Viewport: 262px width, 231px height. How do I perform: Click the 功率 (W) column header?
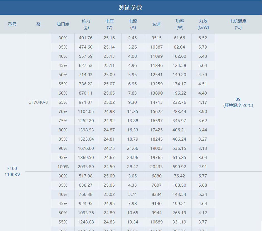coord(180,24)
